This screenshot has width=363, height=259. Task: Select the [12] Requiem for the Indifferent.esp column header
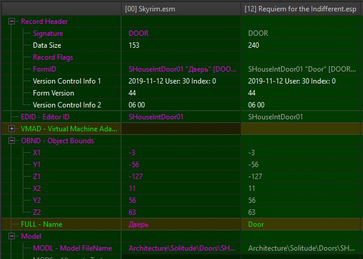[x=301, y=9]
